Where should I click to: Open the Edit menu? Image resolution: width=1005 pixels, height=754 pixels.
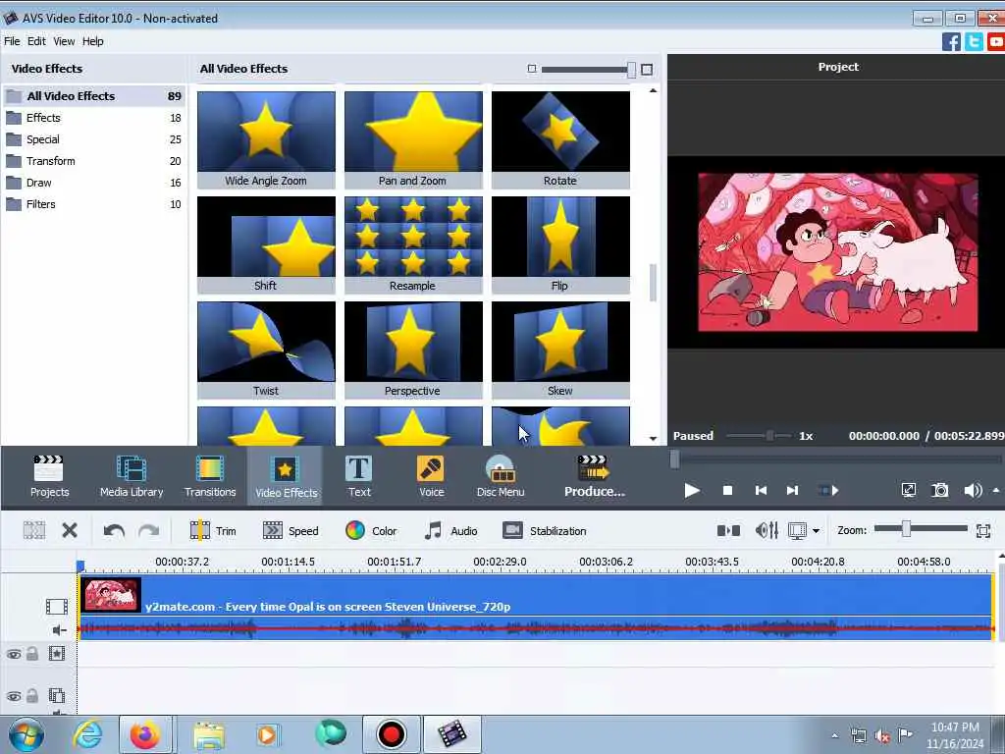tap(36, 41)
